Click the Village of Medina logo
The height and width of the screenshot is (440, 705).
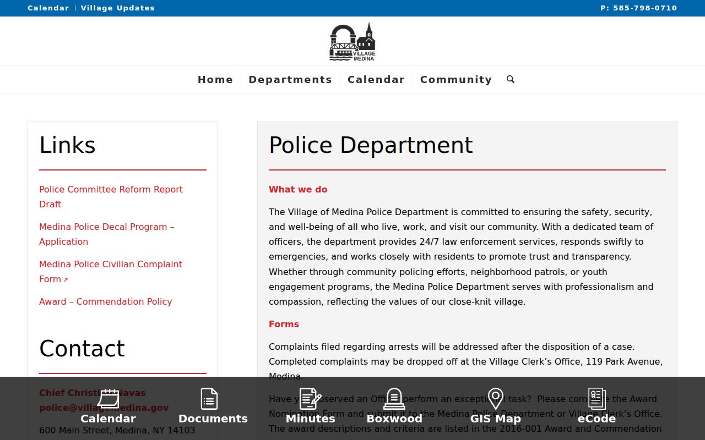352,42
